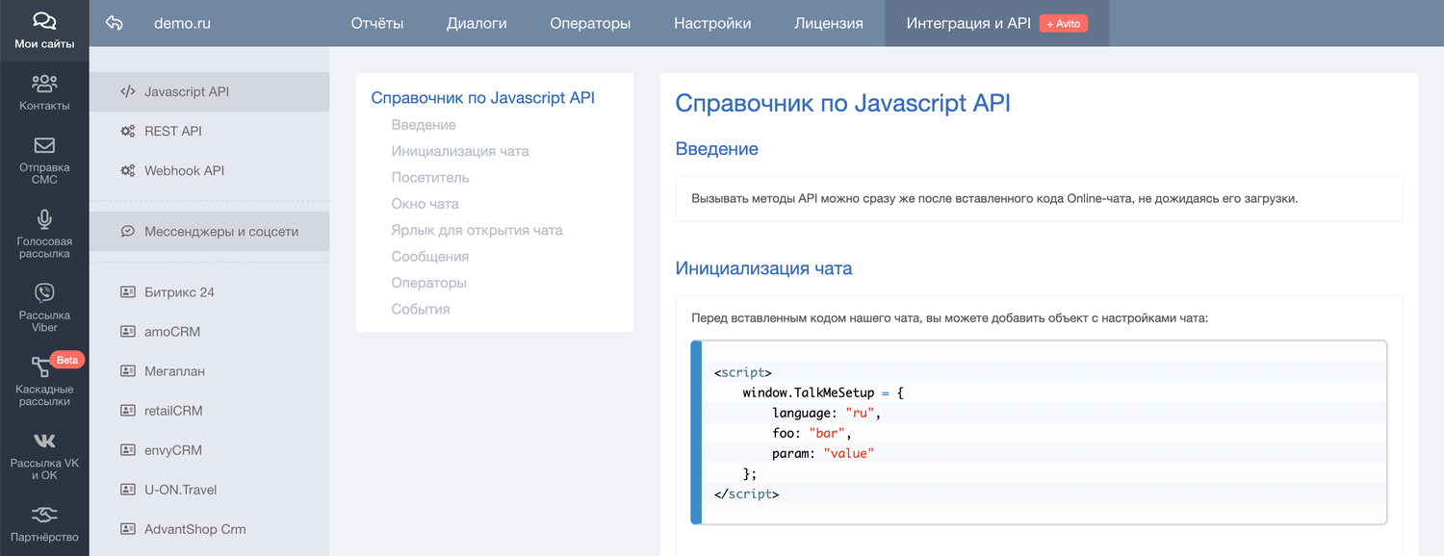Image resolution: width=1444 pixels, height=556 pixels.
Task: Click the gears icon beside REST API
Action: [x=127, y=131]
